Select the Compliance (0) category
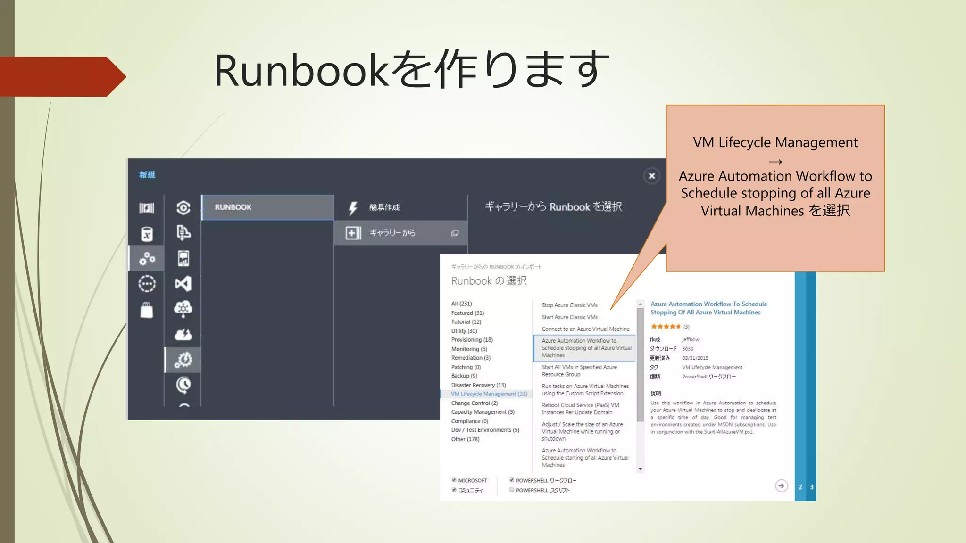 click(x=469, y=421)
